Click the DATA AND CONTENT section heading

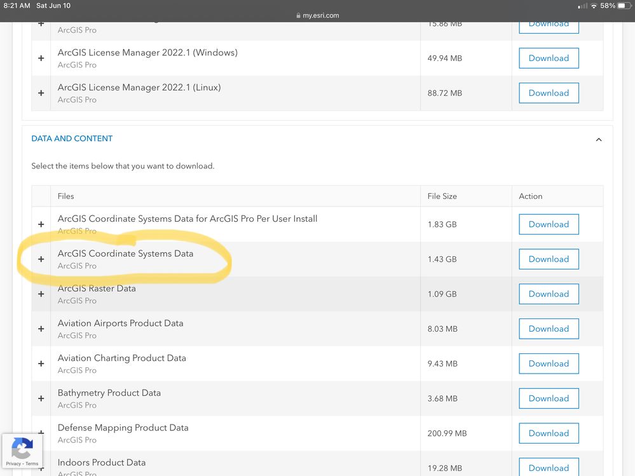click(72, 139)
